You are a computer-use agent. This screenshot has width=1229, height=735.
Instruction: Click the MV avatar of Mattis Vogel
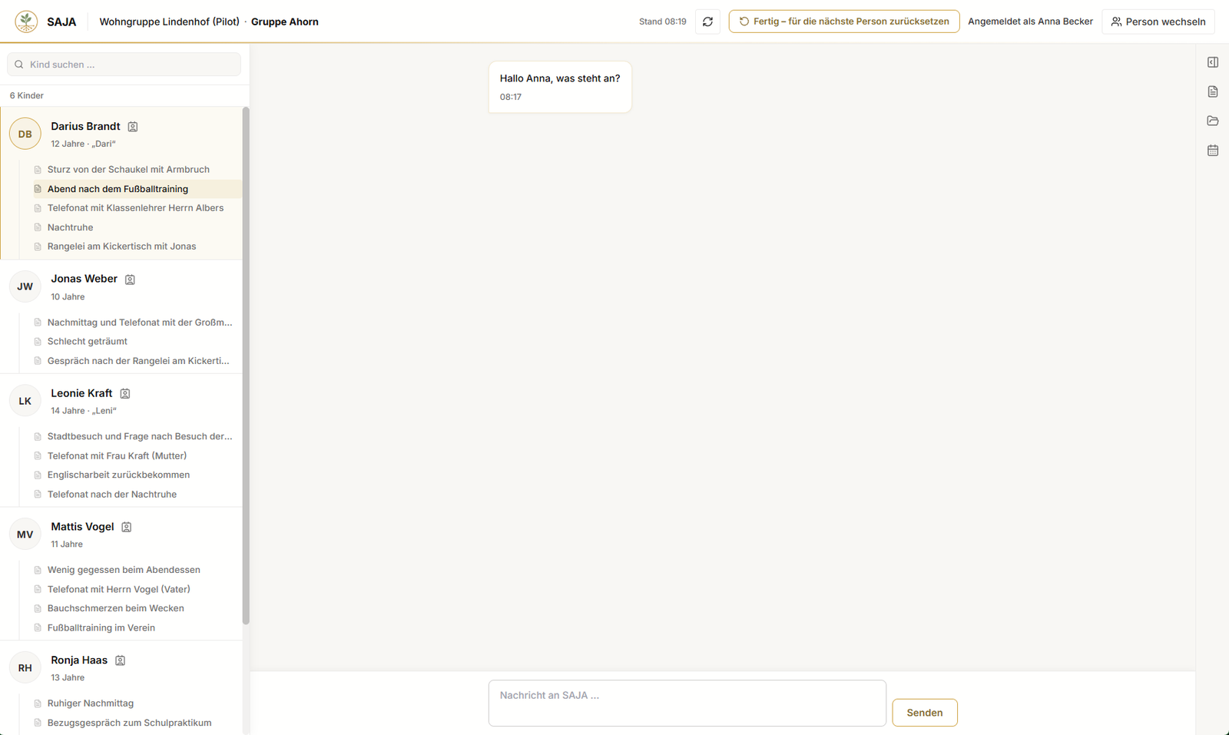(x=25, y=535)
